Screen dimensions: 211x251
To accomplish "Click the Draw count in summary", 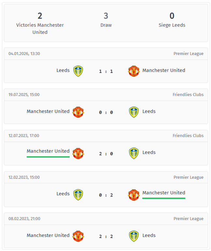I will click(x=106, y=16).
